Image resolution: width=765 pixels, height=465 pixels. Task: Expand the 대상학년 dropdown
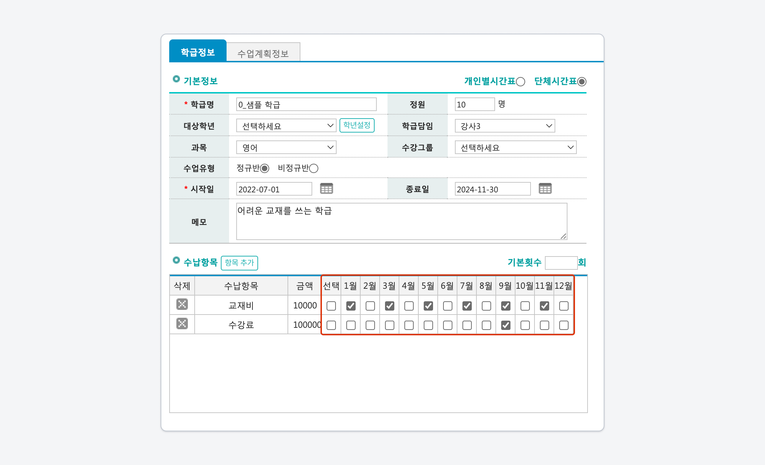[x=286, y=126]
